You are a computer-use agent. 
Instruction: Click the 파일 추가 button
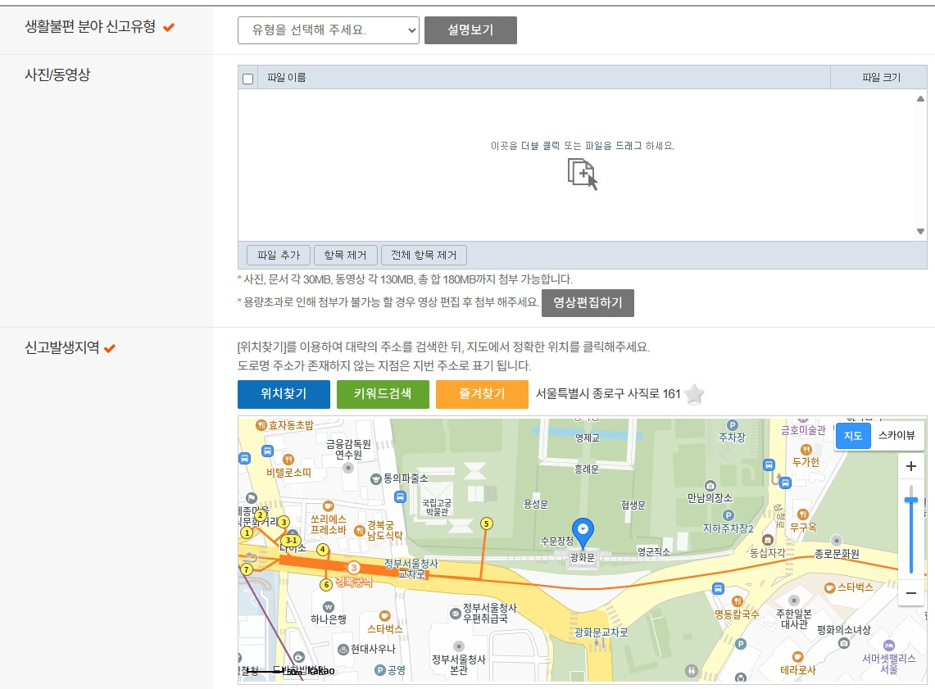tap(279, 255)
